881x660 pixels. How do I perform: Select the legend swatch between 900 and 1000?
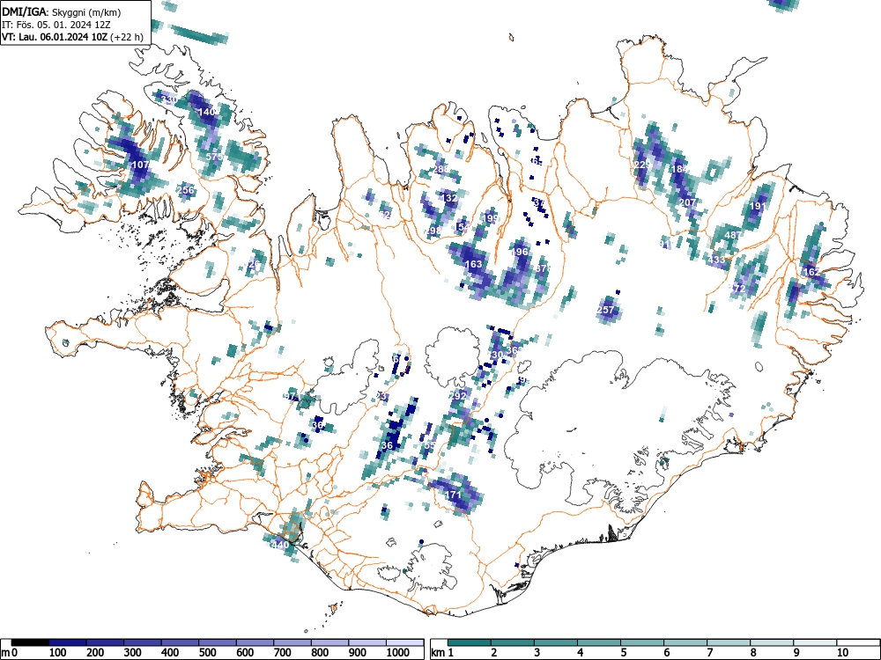[367, 642]
